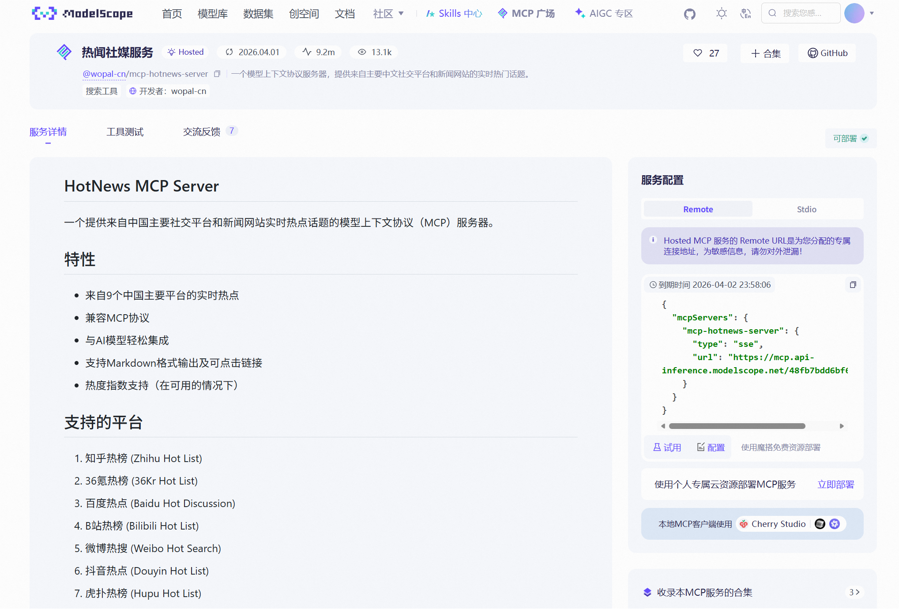Click the 微博热搜 (Weibo Hot Search) item
899x609 pixels.
(x=153, y=549)
